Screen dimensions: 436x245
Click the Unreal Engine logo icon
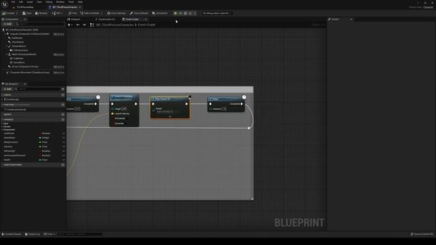point(5,5)
